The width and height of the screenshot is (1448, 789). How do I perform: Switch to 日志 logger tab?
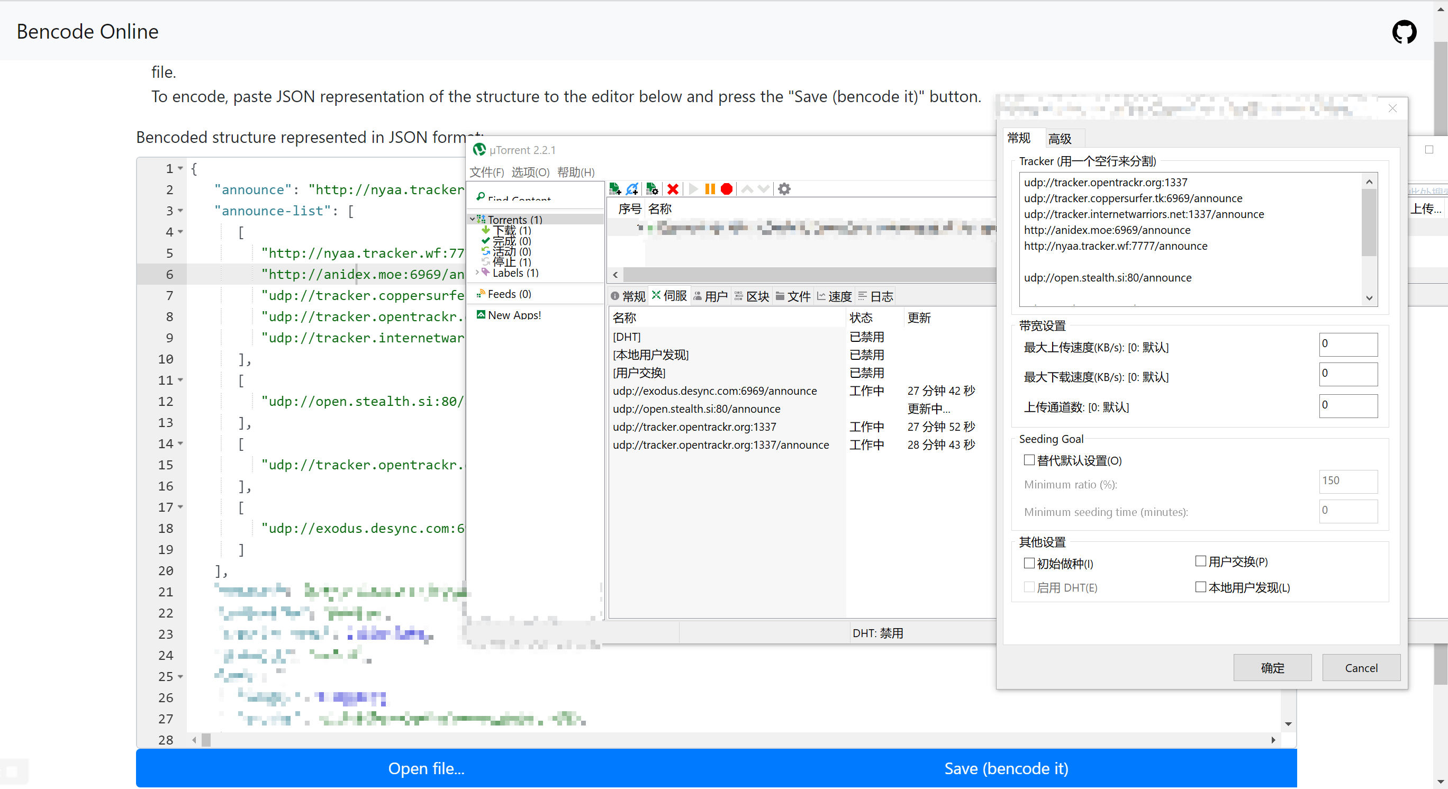coord(875,296)
